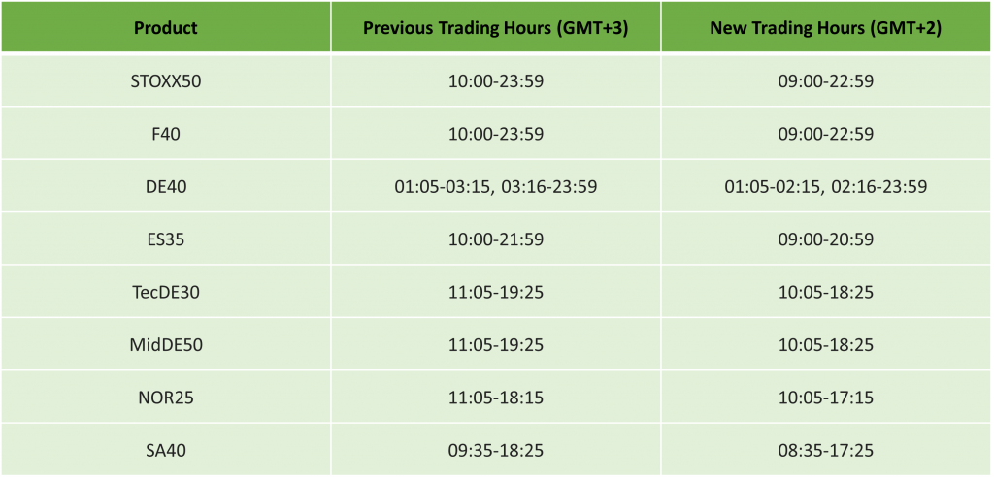Select the TecDE30 product cell

(166, 292)
